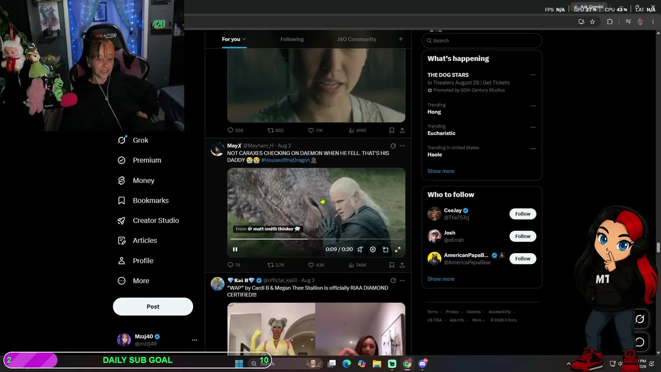Open more options on MayX's post
The height and width of the screenshot is (372, 661).
pyautogui.click(x=402, y=146)
